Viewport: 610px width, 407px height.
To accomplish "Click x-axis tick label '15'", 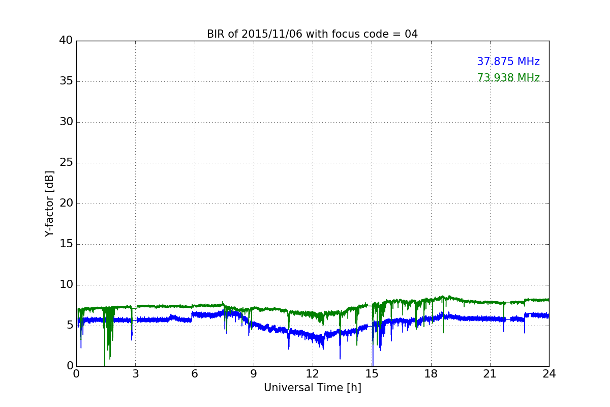I will (x=372, y=374).
